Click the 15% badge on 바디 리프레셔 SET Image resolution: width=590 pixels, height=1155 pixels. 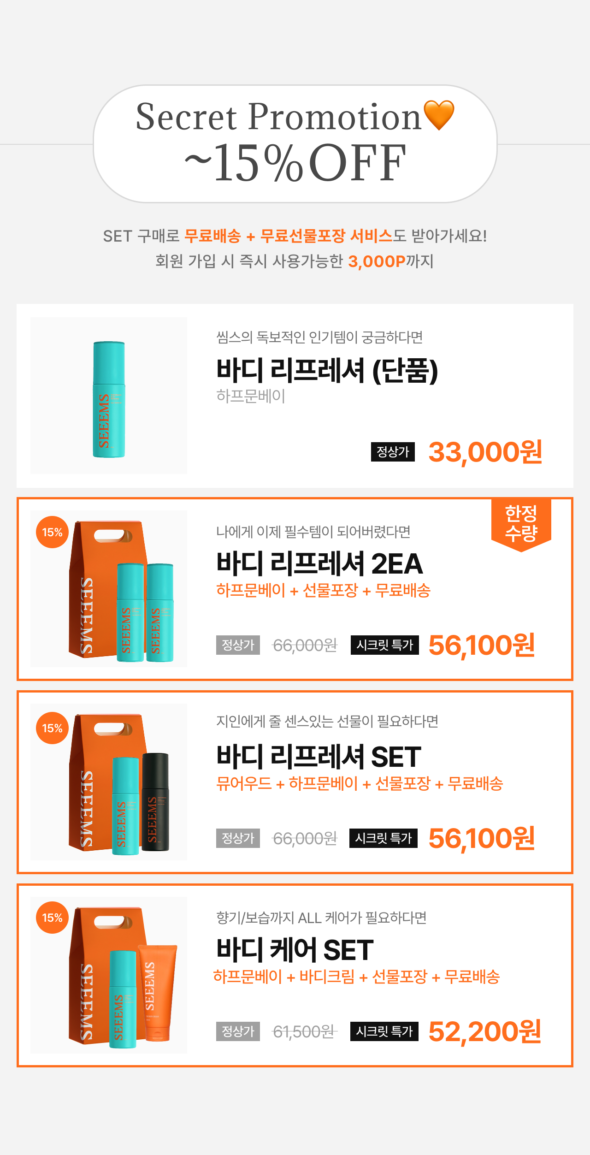pyautogui.click(x=52, y=728)
